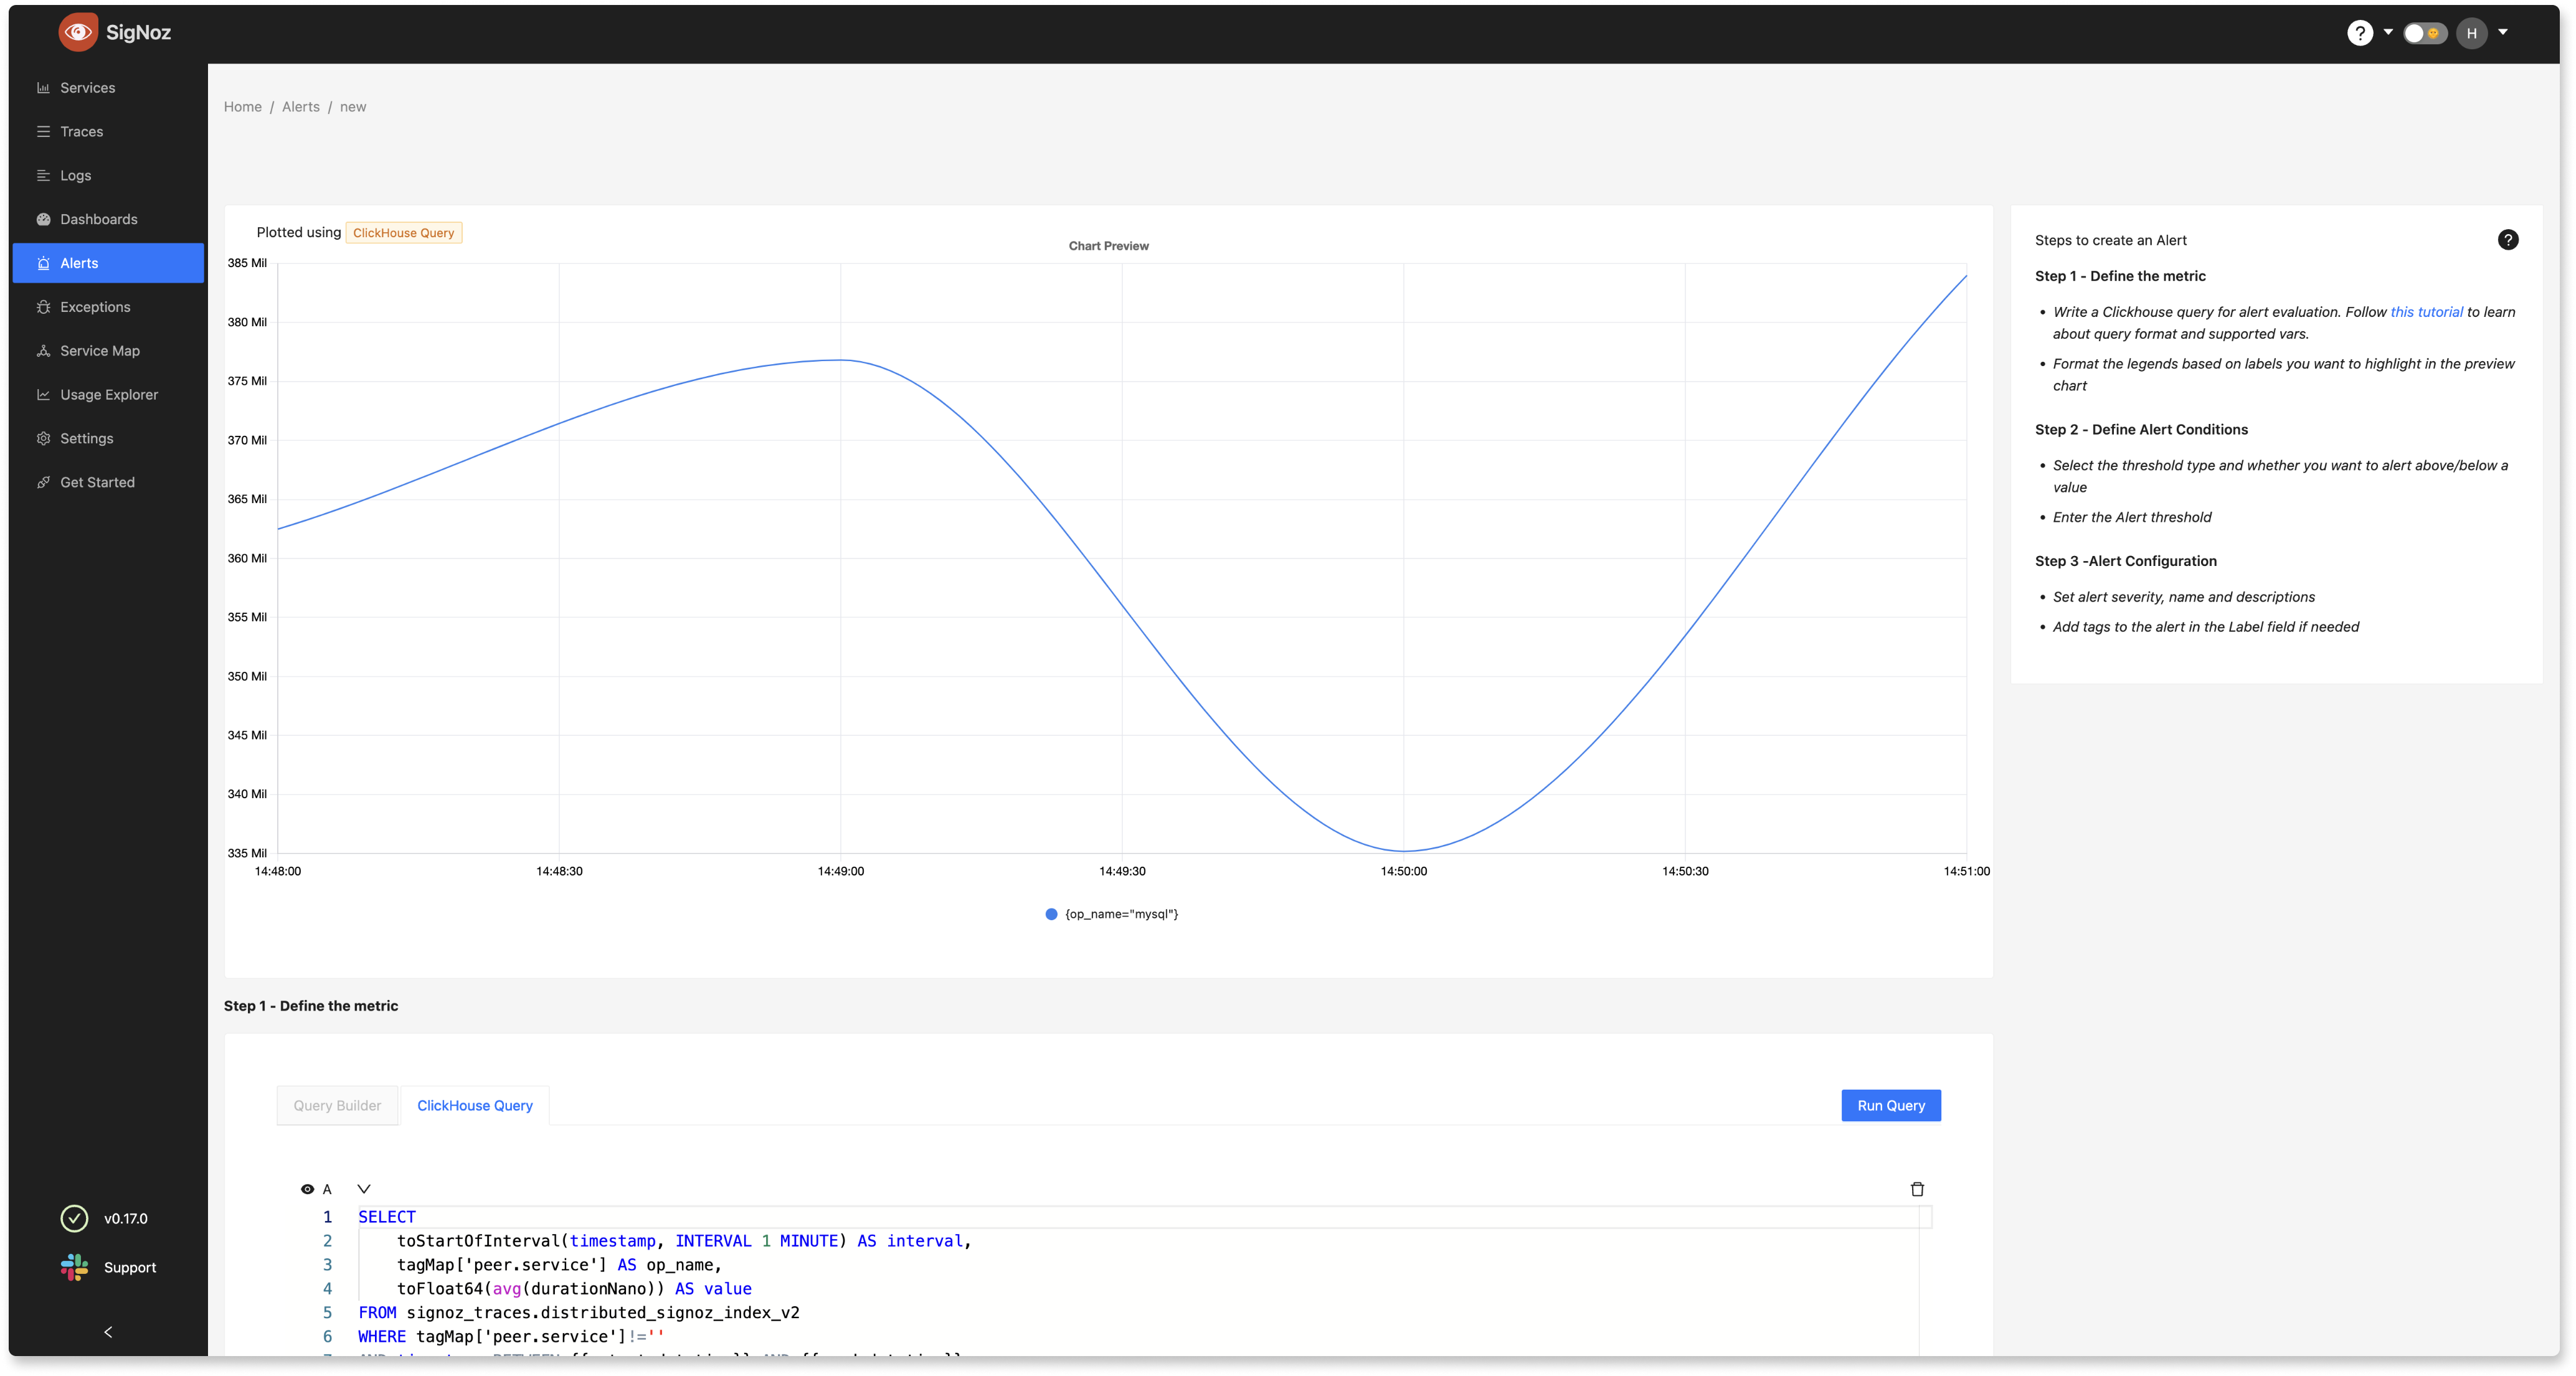Click help icon in Steps panel
This screenshot has height=1376, width=2576.
click(2508, 240)
